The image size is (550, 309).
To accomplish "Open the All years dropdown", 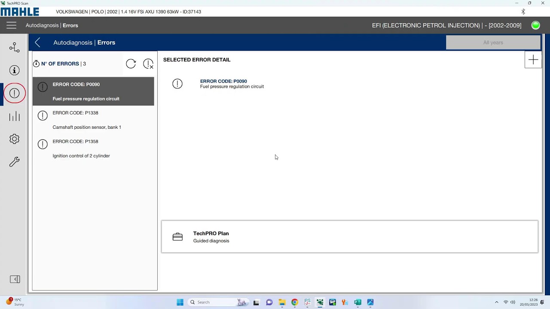I will 493,42.
